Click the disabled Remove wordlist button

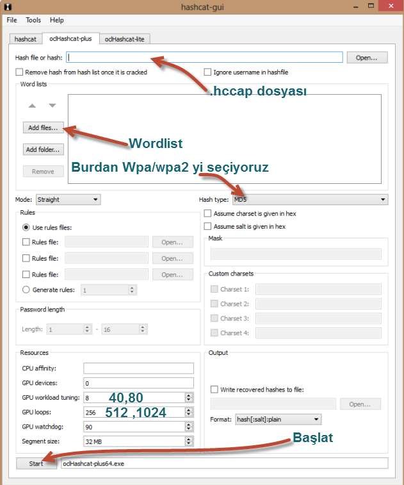(44, 171)
